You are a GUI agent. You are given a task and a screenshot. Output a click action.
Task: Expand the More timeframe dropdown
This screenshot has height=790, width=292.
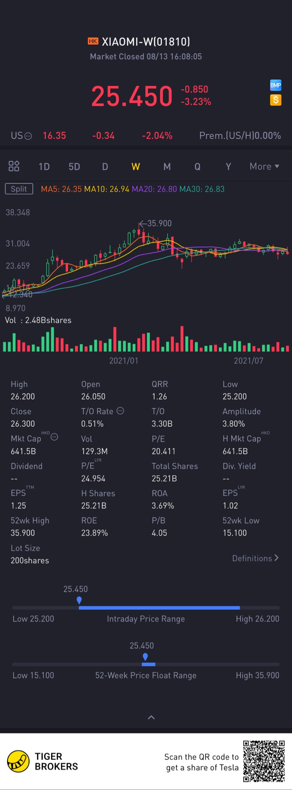[x=264, y=167]
